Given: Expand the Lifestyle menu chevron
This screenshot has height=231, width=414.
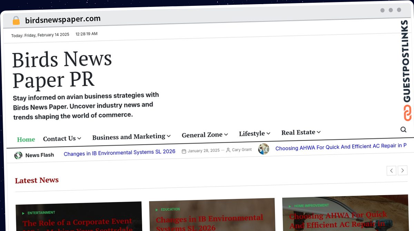Looking at the screenshot, I should [268, 133].
